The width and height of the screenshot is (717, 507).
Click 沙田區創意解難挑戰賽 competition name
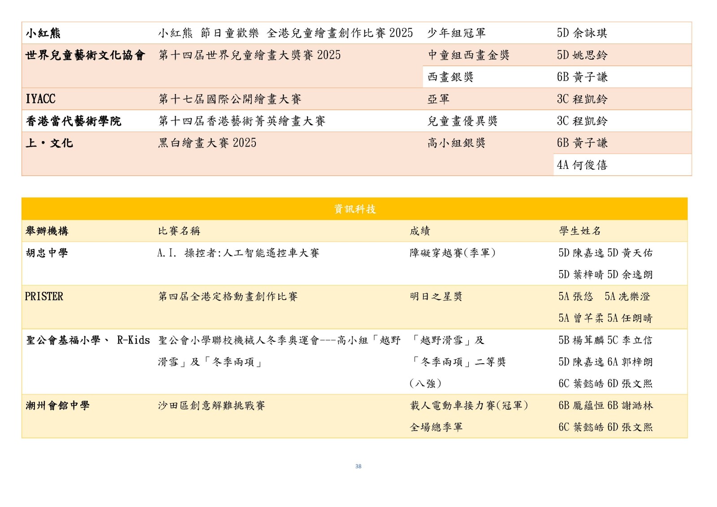(x=212, y=406)
